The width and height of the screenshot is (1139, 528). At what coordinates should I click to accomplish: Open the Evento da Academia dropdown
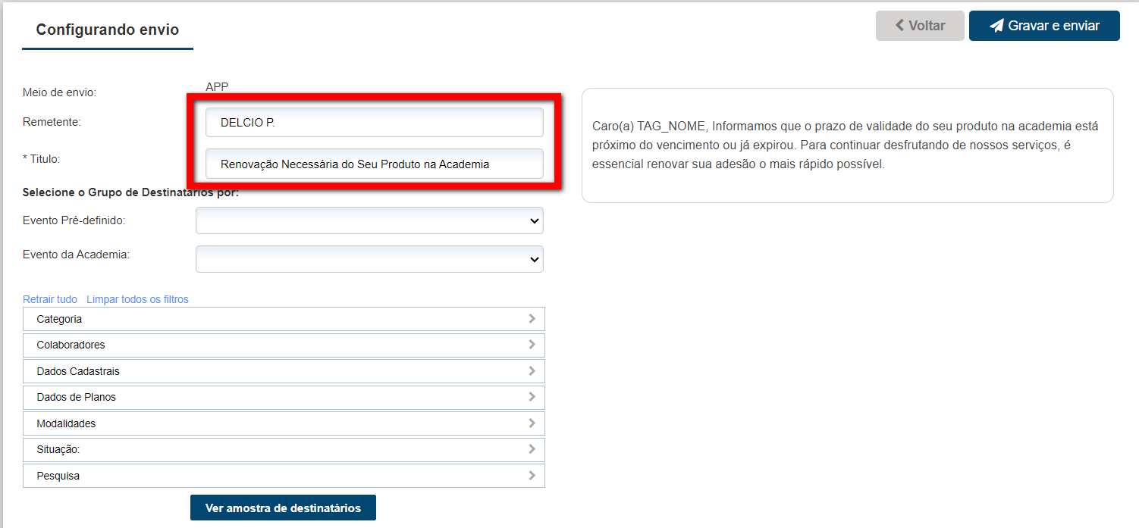[369, 259]
